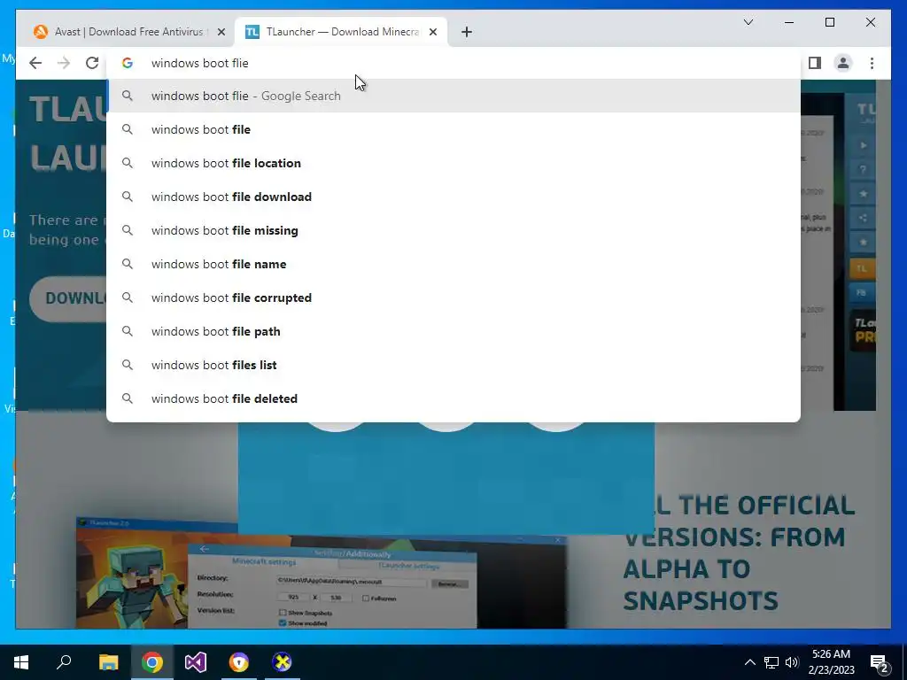Open the Chrome side panel
The image size is (907, 680).
(x=815, y=63)
